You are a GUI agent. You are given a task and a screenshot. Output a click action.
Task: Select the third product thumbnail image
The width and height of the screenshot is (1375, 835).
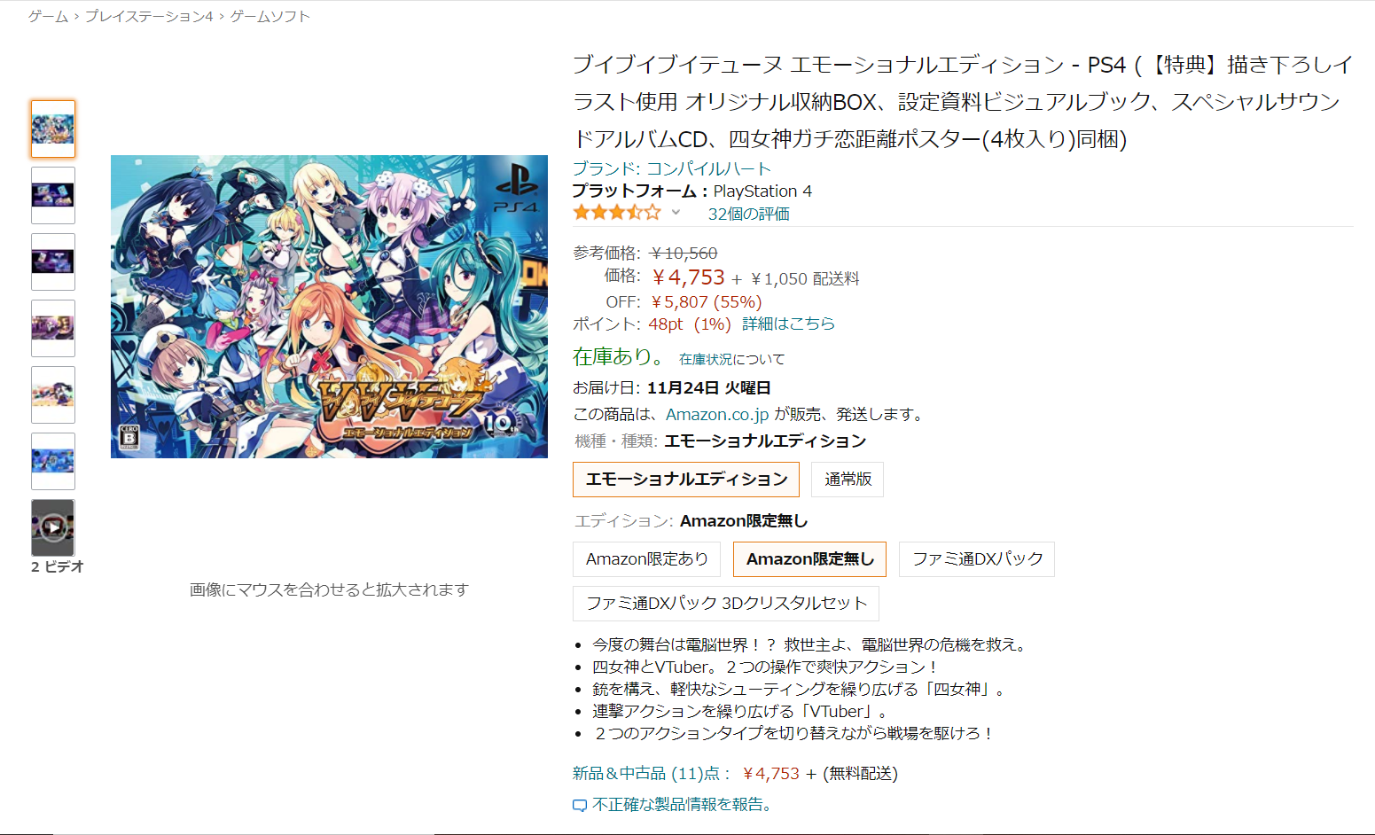click(53, 261)
